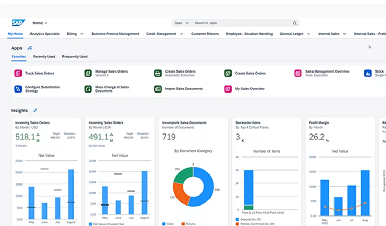This screenshot has height=226, width=386.
Task: Expand the Home dropdown menu
Action: [40, 23]
